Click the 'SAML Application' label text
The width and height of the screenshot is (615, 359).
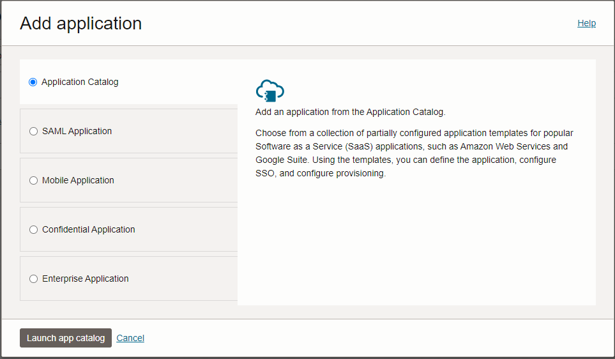tap(77, 131)
